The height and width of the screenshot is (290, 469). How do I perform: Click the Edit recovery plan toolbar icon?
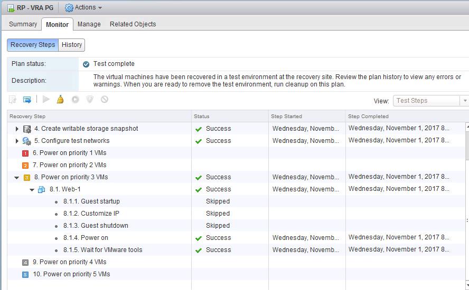click(12, 100)
